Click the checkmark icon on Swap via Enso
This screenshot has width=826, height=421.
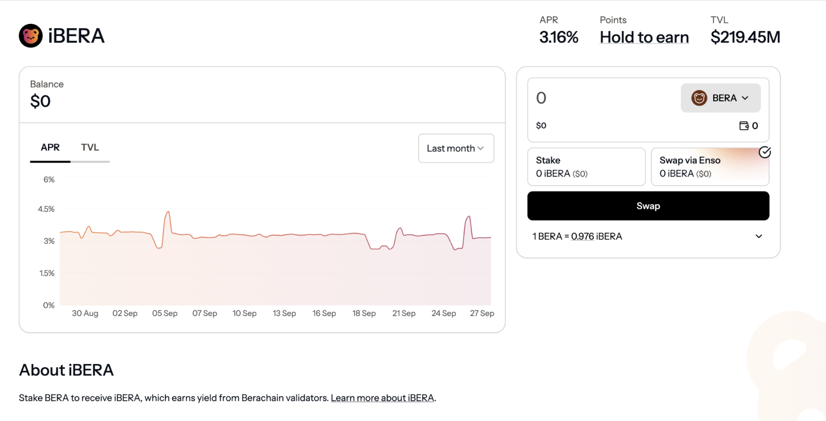click(x=765, y=152)
